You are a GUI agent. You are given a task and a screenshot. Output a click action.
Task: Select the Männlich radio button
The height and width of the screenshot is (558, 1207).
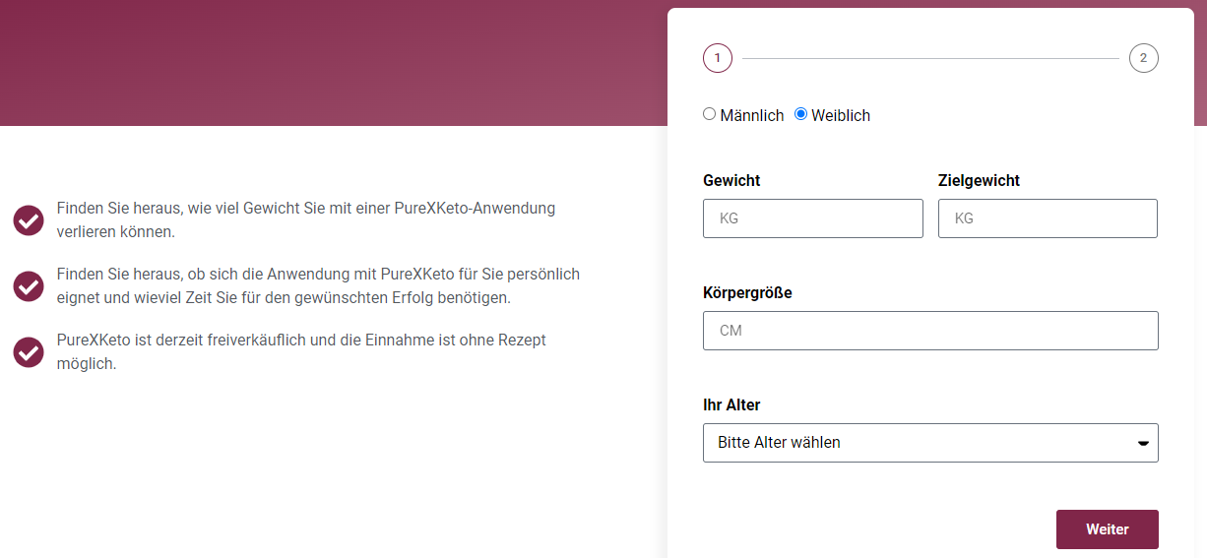pos(709,114)
